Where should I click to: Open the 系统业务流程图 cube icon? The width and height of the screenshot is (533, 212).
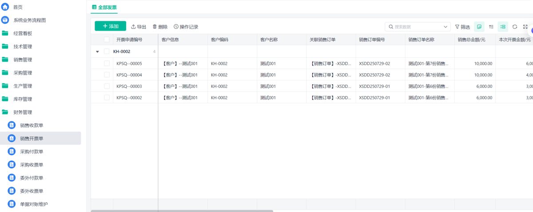[x=5, y=20]
